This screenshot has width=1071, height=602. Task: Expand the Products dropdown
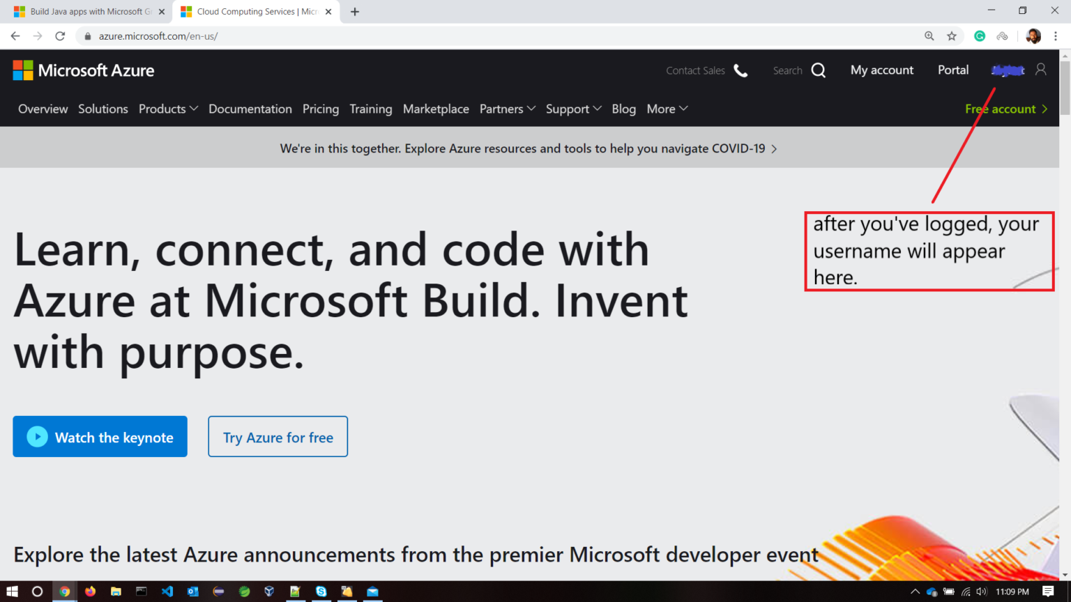[x=167, y=109]
